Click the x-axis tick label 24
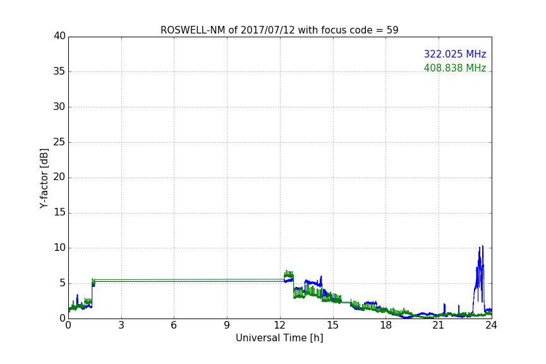This screenshot has height=364, width=546. pyautogui.click(x=491, y=325)
